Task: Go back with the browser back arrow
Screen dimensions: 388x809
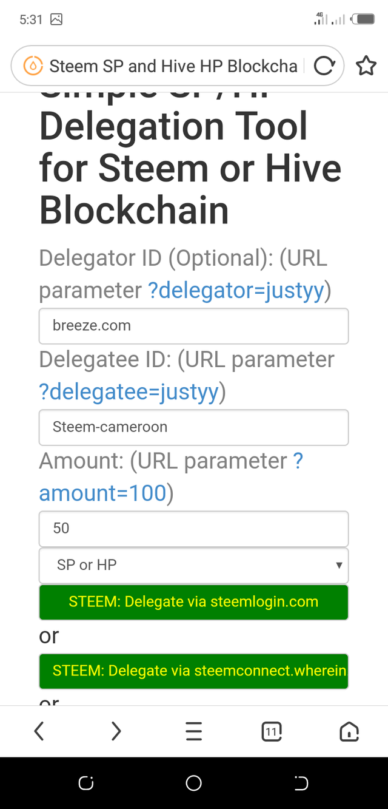Action: [39, 731]
